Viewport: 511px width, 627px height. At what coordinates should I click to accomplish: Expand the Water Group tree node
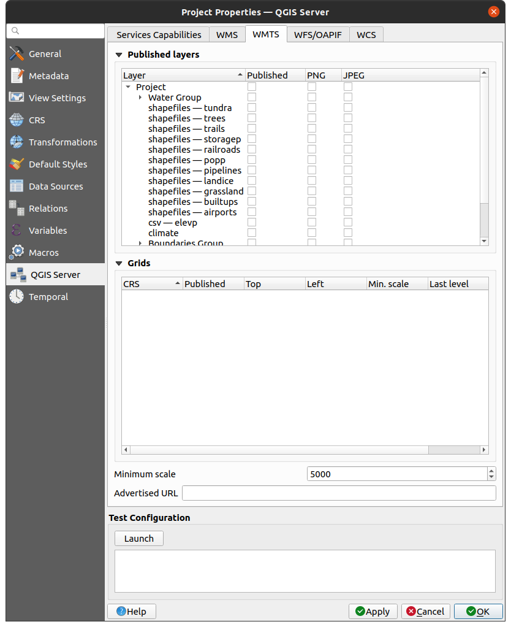(x=140, y=98)
